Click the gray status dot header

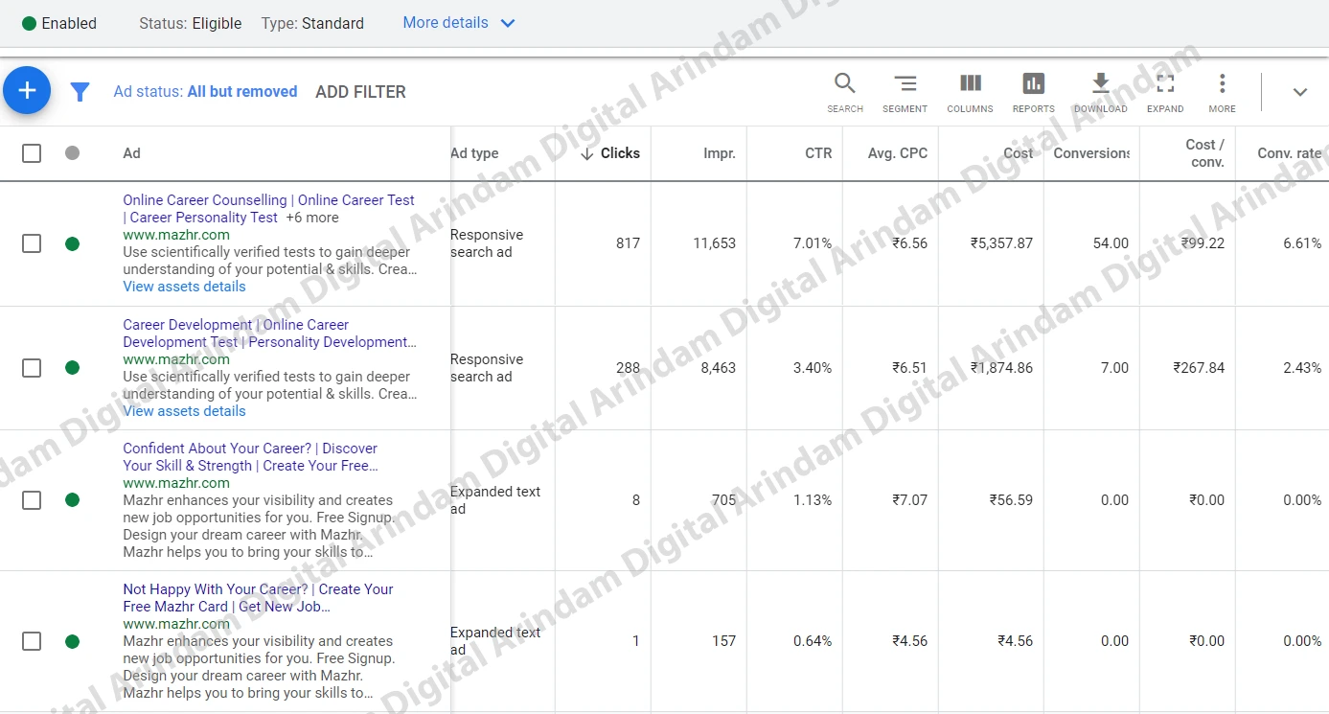point(72,152)
